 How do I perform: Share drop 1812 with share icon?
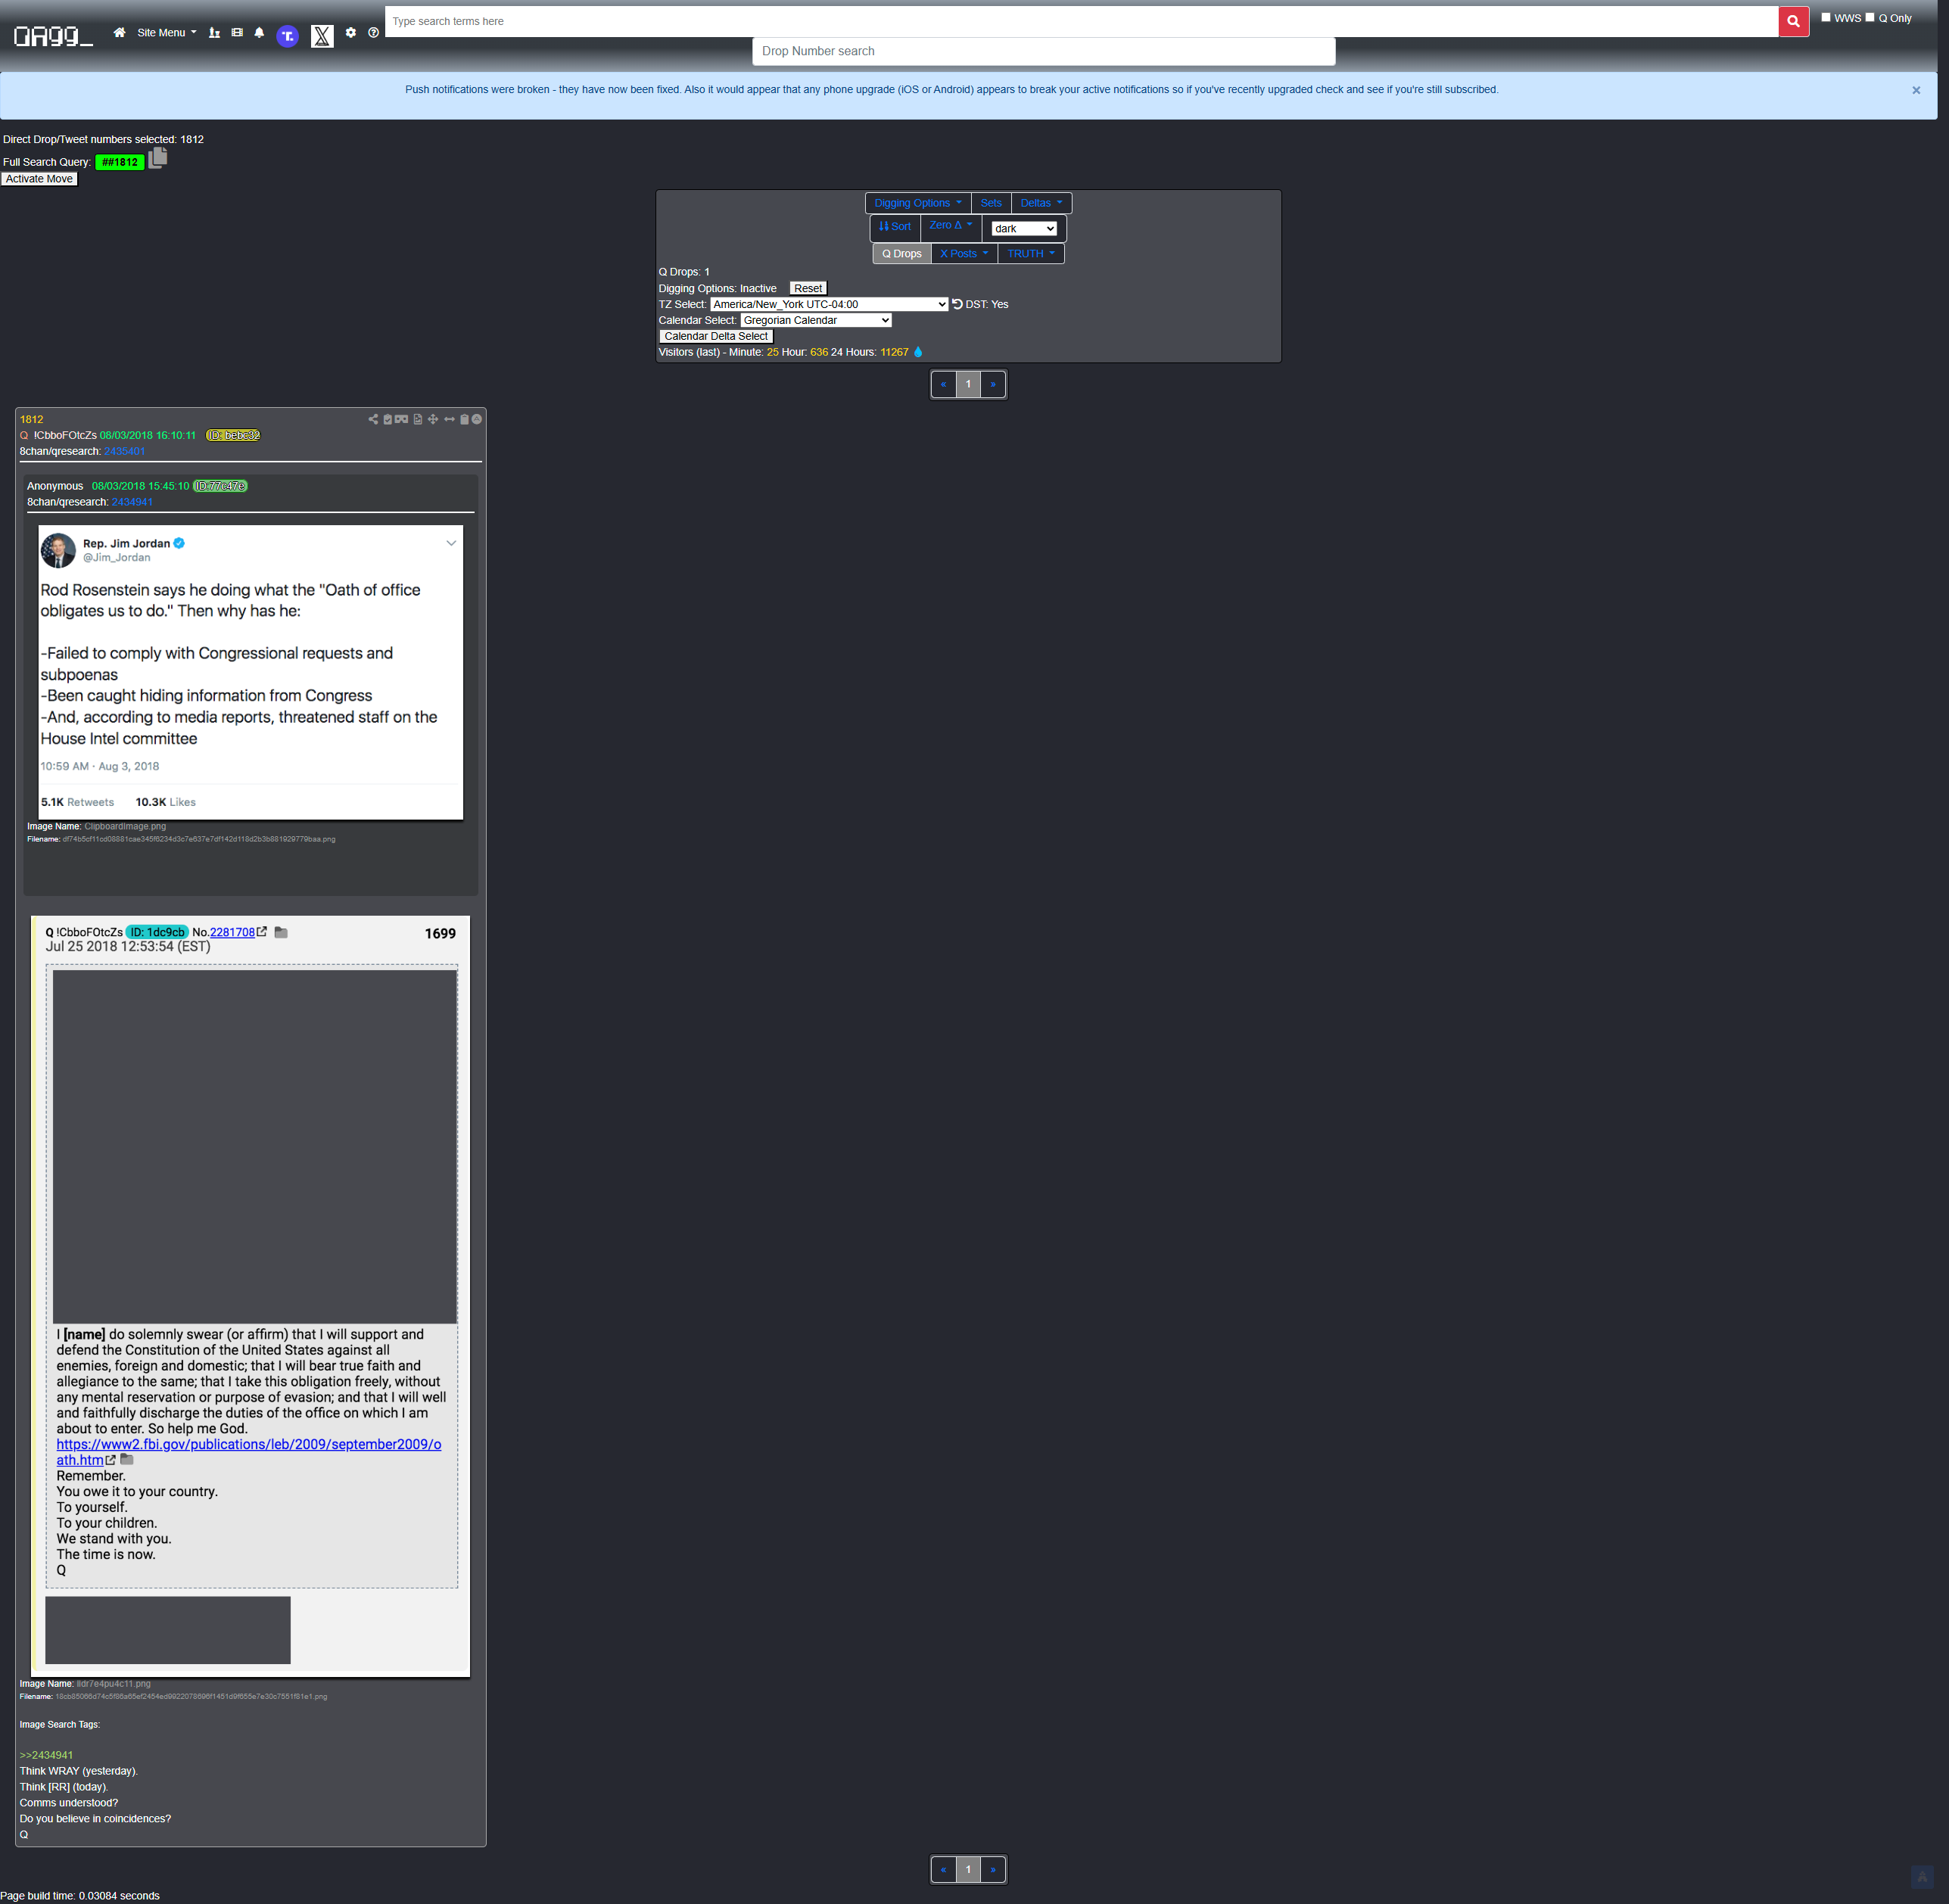373,419
